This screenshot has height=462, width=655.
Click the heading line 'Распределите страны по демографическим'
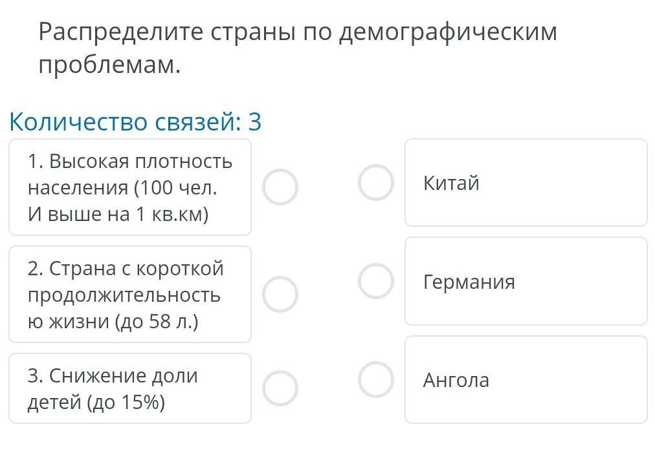click(298, 32)
